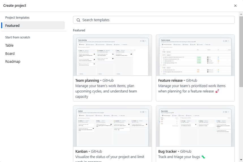Select the Kanban template title
243x162 pixels.
coord(81,152)
